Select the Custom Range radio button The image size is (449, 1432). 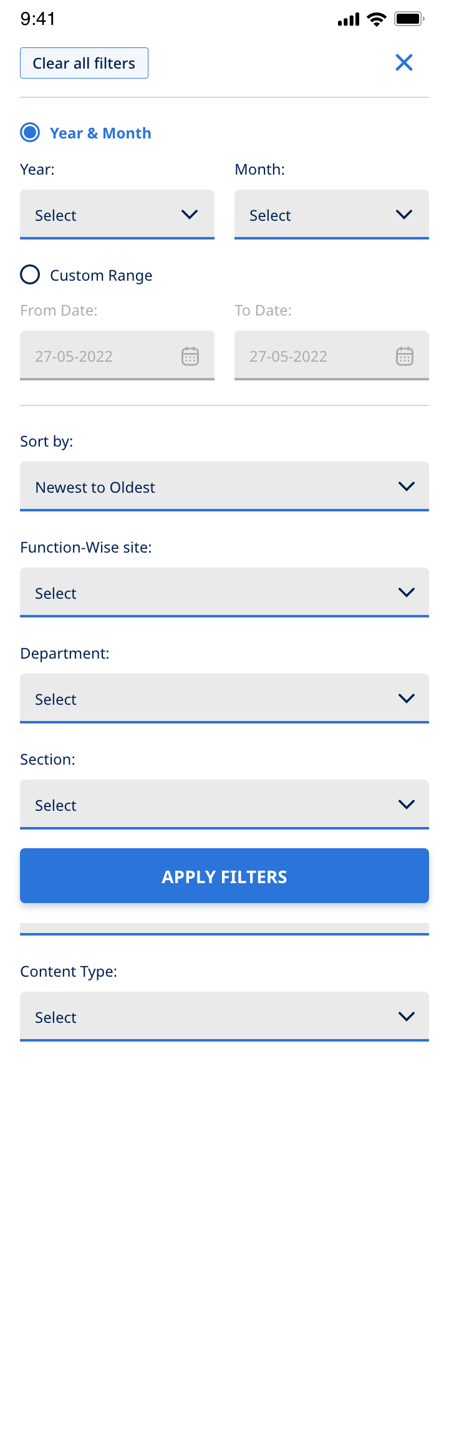pos(30,275)
